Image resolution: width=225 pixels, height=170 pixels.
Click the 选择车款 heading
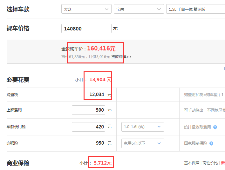[x=18, y=9]
